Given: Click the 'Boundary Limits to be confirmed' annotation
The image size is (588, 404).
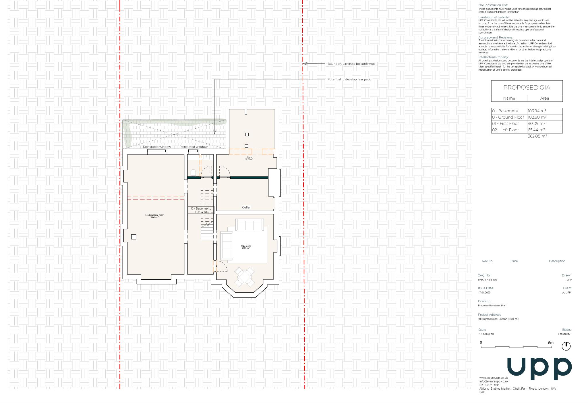Looking at the screenshot, I should click(351, 64).
